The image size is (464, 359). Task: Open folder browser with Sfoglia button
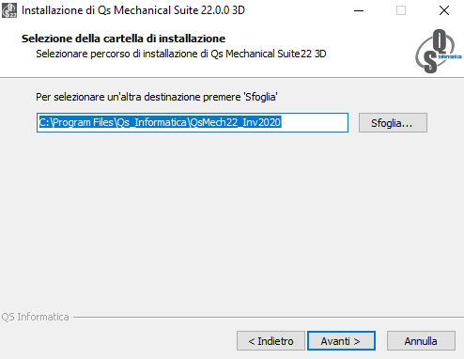point(393,123)
